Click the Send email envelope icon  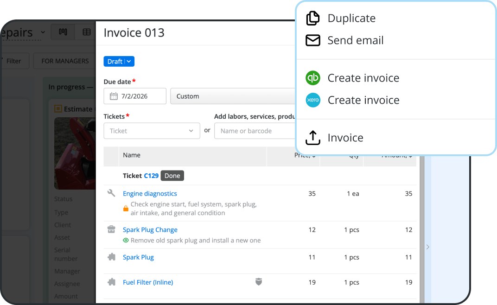click(313, 40)
